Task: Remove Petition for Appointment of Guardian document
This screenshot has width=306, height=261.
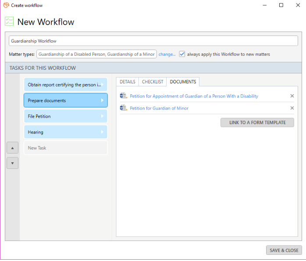Action: [292, 96]
